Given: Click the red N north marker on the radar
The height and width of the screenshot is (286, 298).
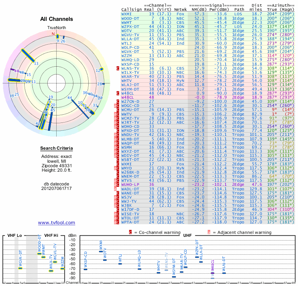Looking at the screenshot, I should (x=53, y=34).
